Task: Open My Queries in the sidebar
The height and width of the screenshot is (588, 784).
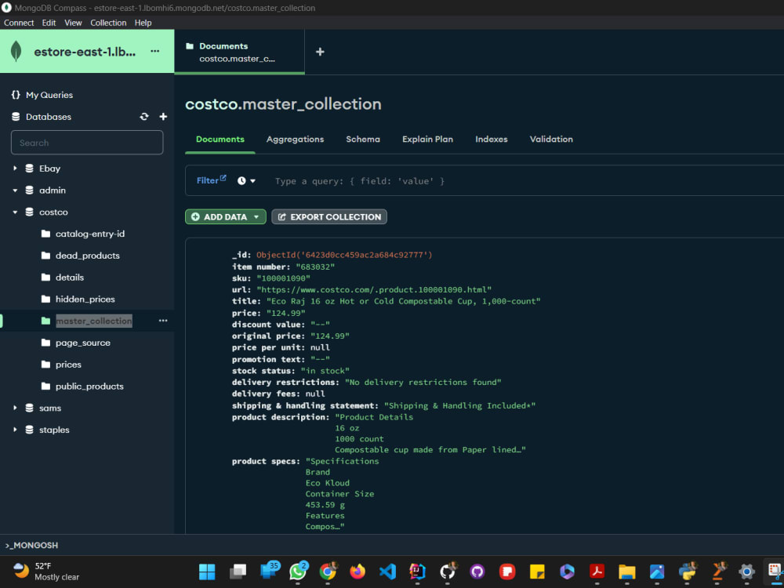Action: click(x=49, y=95)
